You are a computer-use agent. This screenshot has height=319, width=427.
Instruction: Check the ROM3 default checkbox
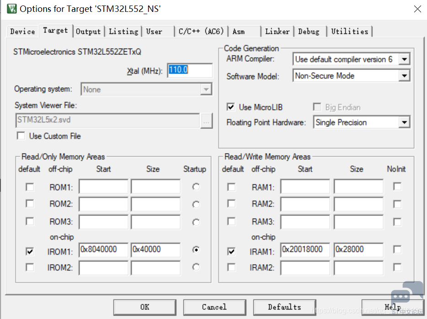[30, 221]
